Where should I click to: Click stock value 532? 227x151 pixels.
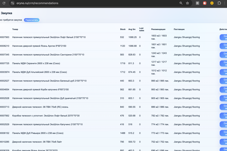click(122, 37)
